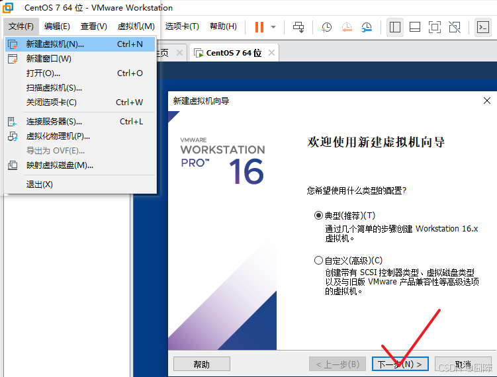Choose 新建虚拟机(N)... from the File menu
497x377 pixels.
[x=80, y=44]
